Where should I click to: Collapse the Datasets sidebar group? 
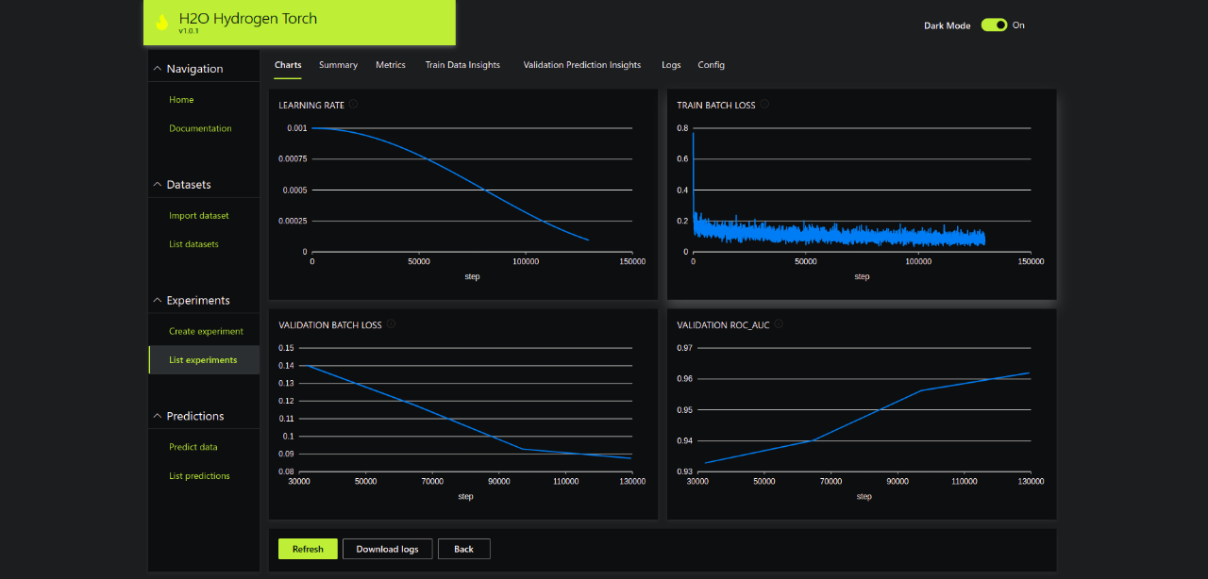click(158, 185)
